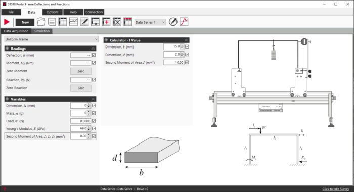Click the Zero Moment button
Viewport: 354px width, 192px height.
(x=81, y=71)
